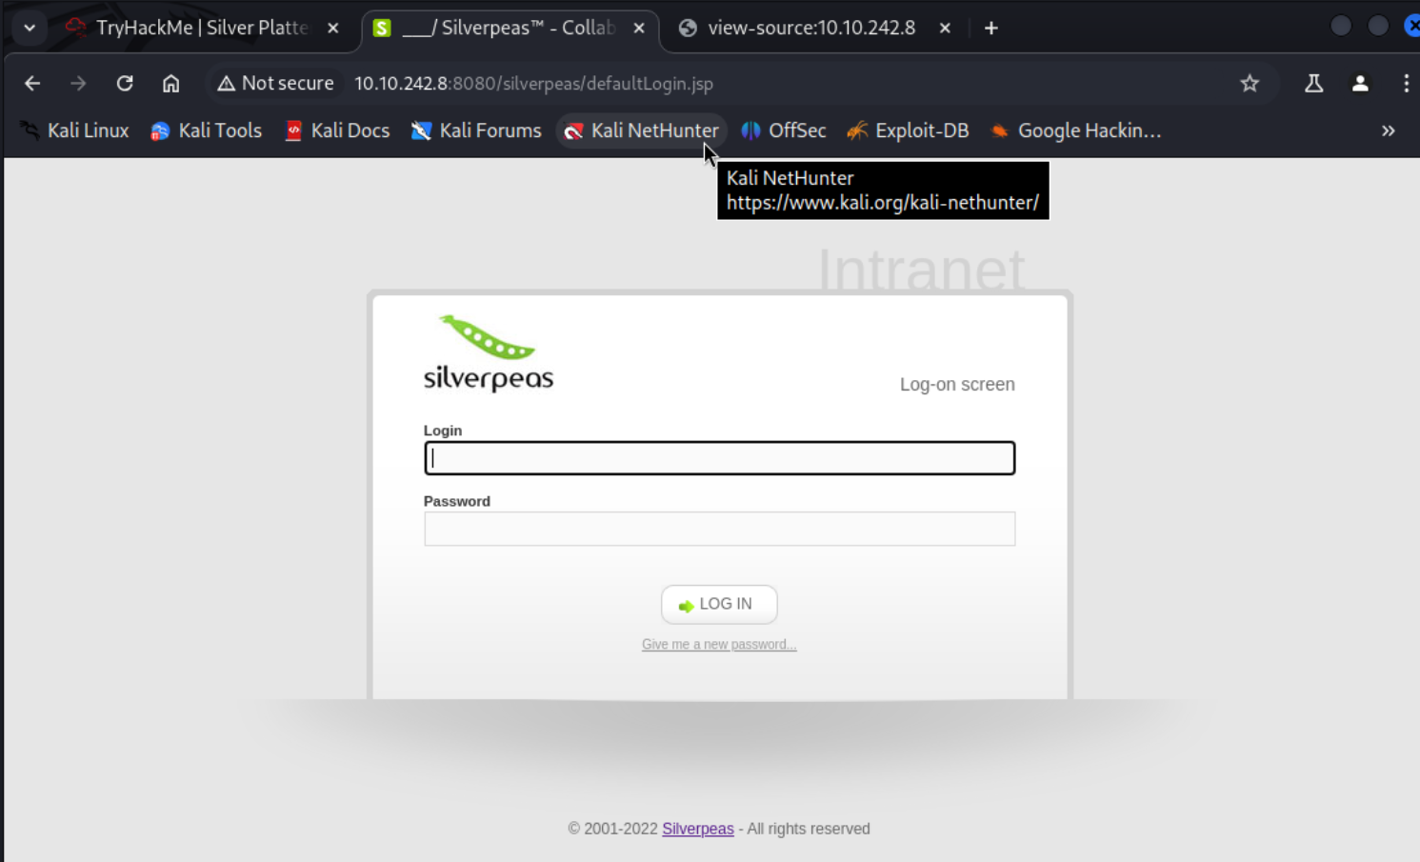Close the Silverpeas tab
Viewport: 1420px width, 862px height.
coord(639,28)
